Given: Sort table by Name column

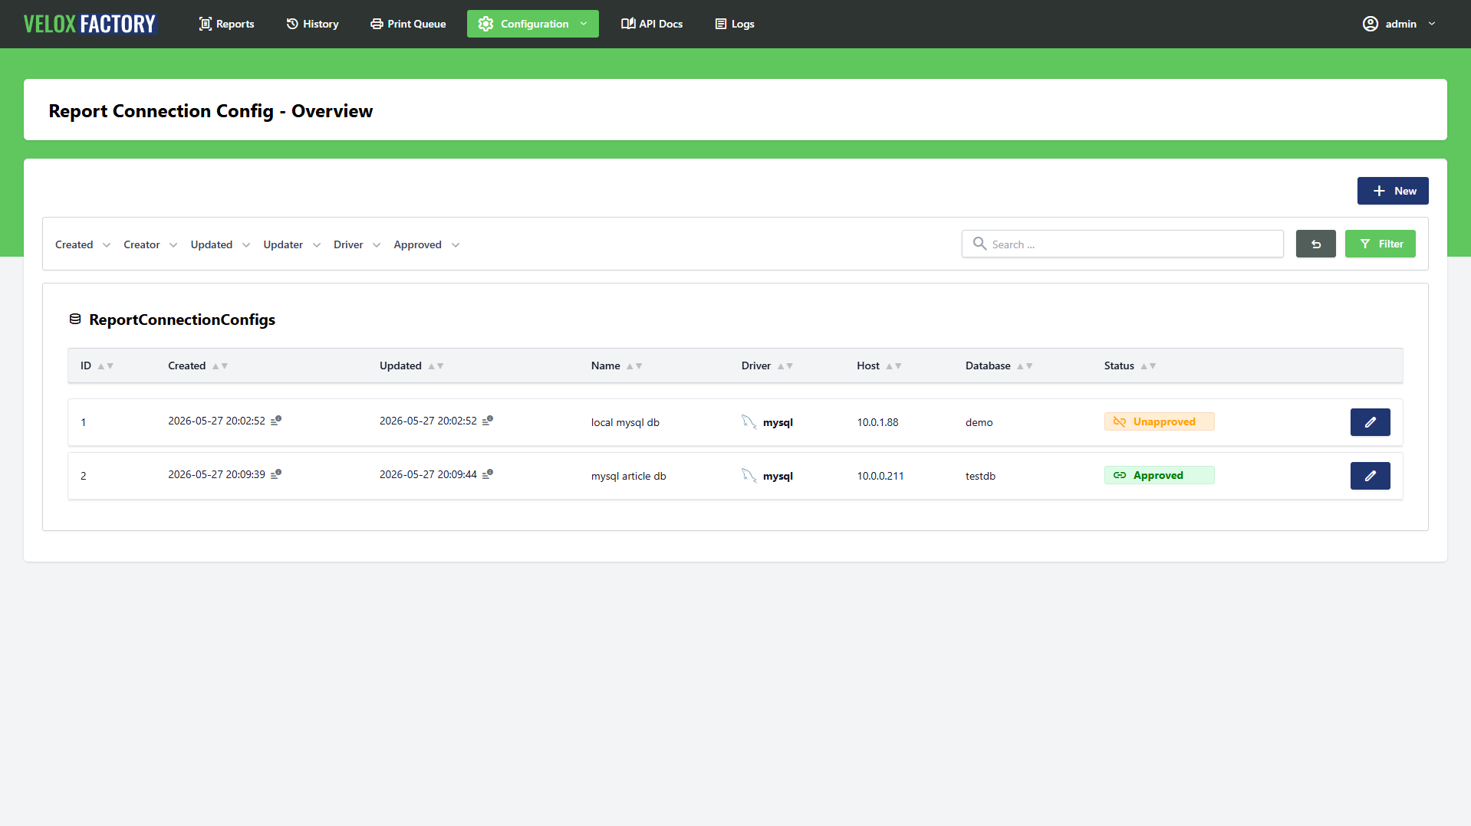Looking at the screenshot, I should click(617, 365).
